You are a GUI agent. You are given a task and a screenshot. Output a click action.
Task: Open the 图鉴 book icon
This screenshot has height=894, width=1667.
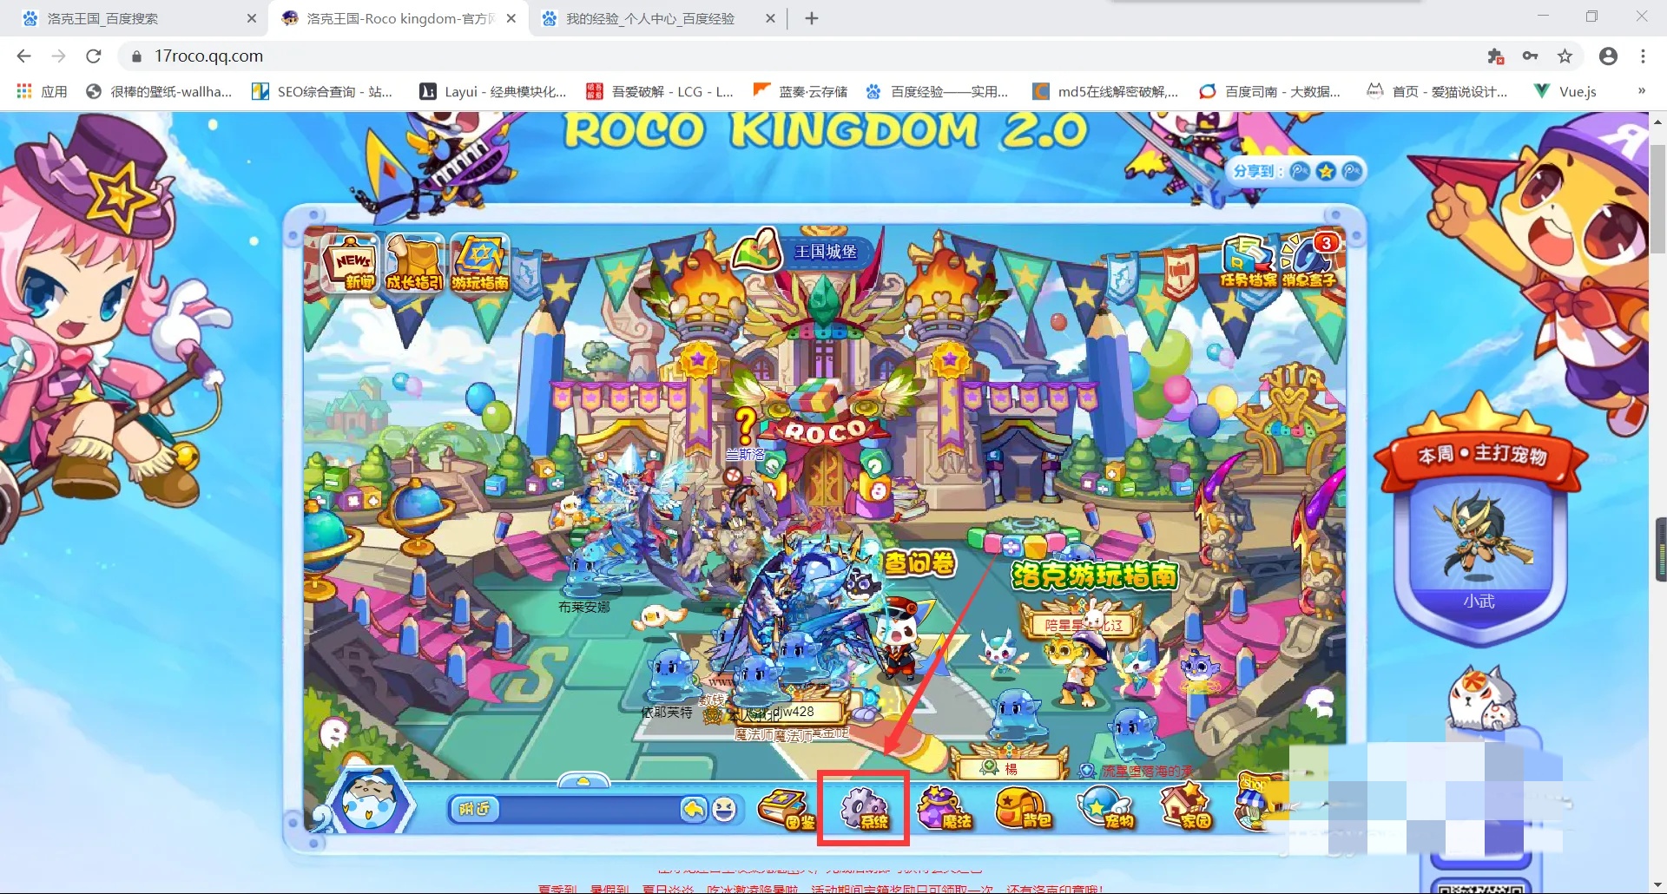pos(786,809)
